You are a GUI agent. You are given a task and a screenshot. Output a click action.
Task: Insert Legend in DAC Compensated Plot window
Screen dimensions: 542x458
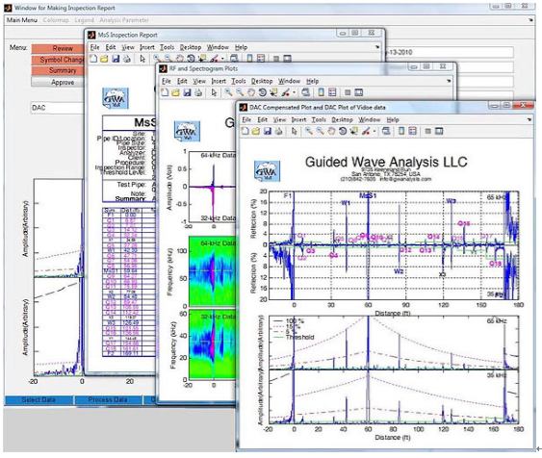click(412, 131)
